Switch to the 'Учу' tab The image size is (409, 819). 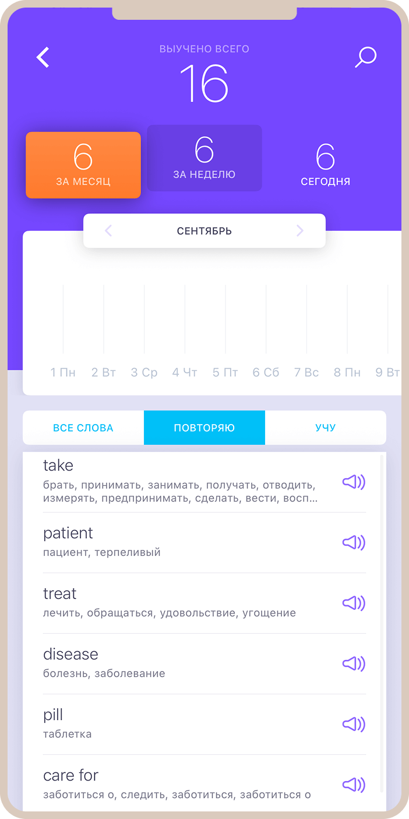[x=325, y=428]
